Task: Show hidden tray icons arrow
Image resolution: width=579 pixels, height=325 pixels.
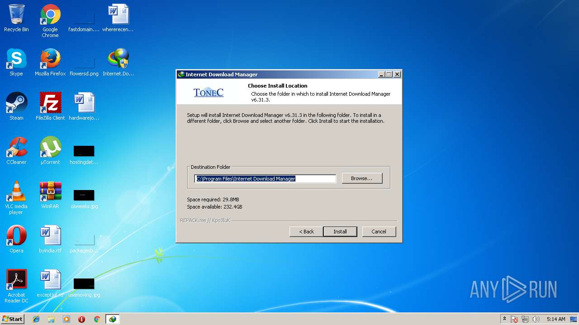Action: click(504, 319)
